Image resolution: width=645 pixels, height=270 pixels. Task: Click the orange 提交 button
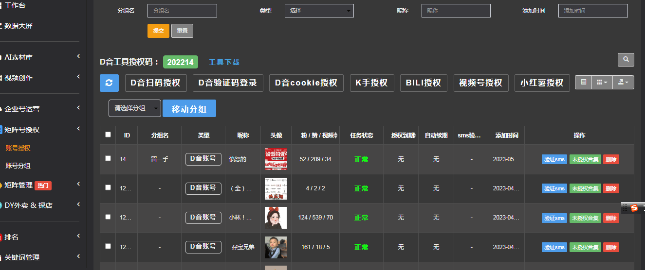[x=158, y=31]
